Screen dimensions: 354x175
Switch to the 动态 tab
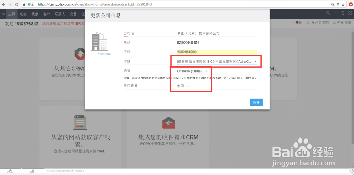click(23, 14)
